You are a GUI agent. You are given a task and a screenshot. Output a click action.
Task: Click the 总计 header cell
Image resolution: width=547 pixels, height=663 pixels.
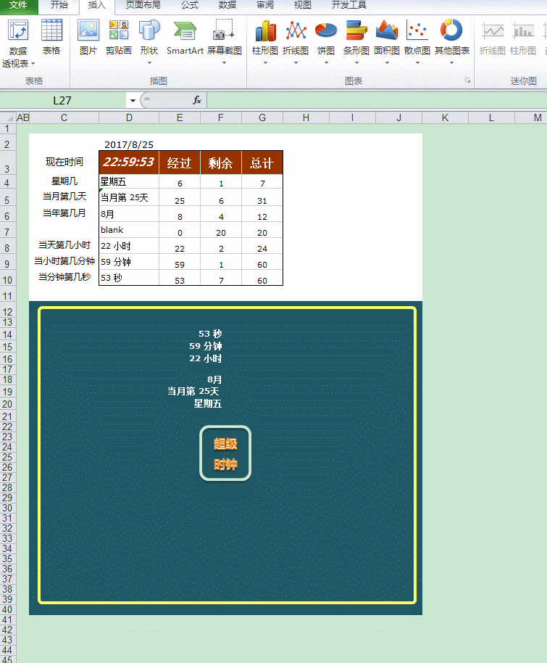(x=262, y=162)
